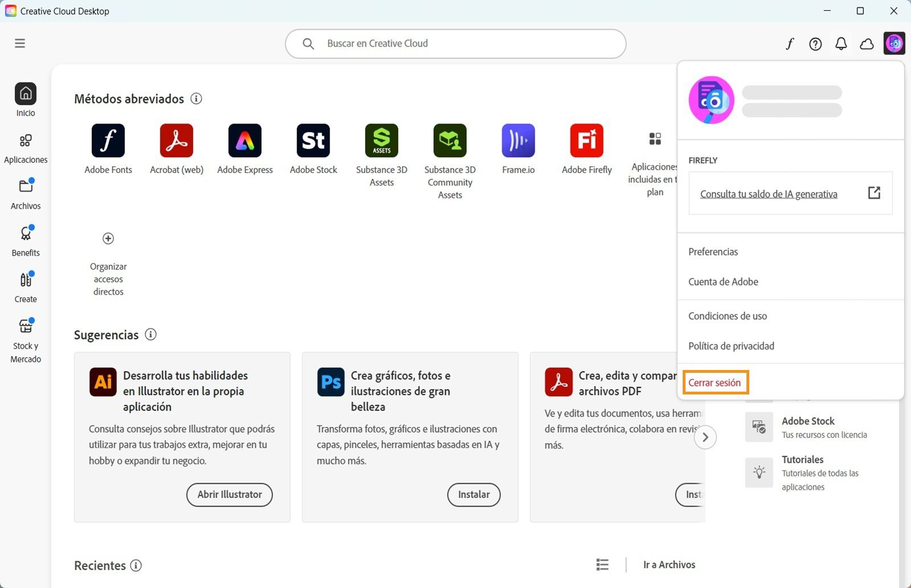Go to Inicio in sidebar
Viewport: 911px width, 588px height.
26,100
